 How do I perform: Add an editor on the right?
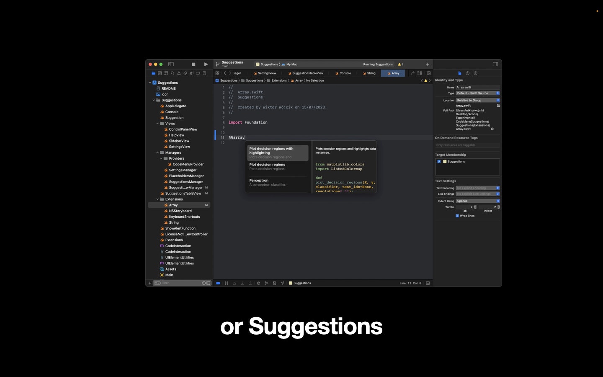click(x=429, y=73)
